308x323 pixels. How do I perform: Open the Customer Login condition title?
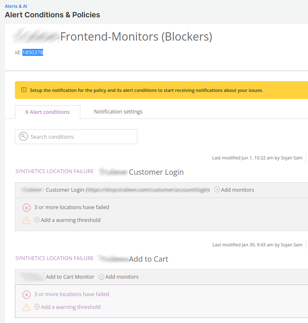pos(156,172)
